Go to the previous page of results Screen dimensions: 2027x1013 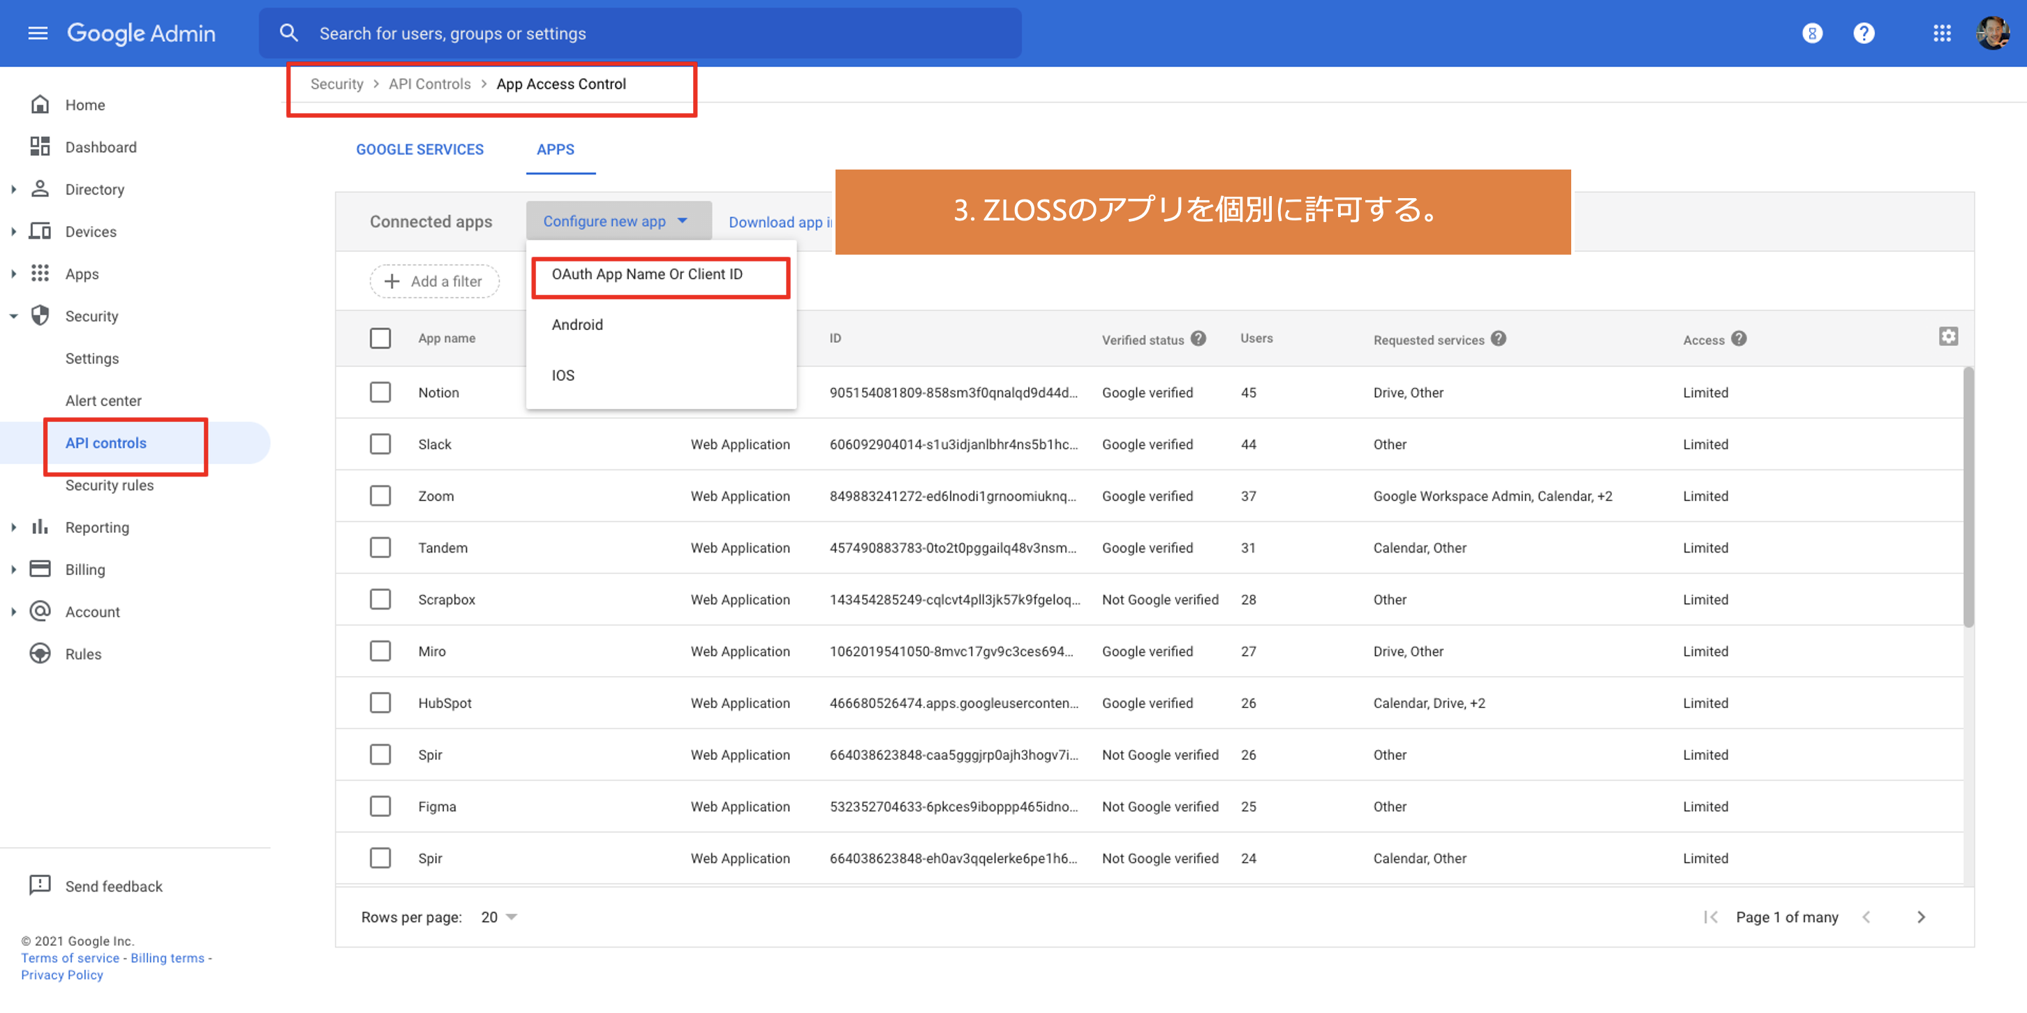pyautogui.click(x=1866, y=917)
